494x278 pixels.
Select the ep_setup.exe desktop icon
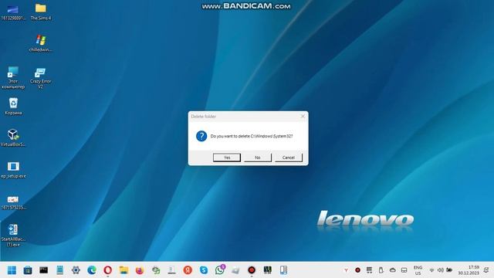pyautogui.click(x=13, y=170)
